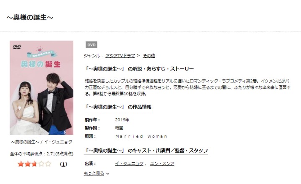Screen dimensions: 301x184
Task: Click the DVD cover image of 奥様の誕生
Action: tap(41, 87)
